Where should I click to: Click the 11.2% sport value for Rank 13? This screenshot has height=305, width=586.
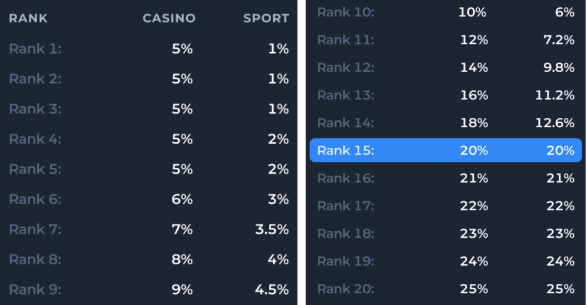tap(555, 96)
